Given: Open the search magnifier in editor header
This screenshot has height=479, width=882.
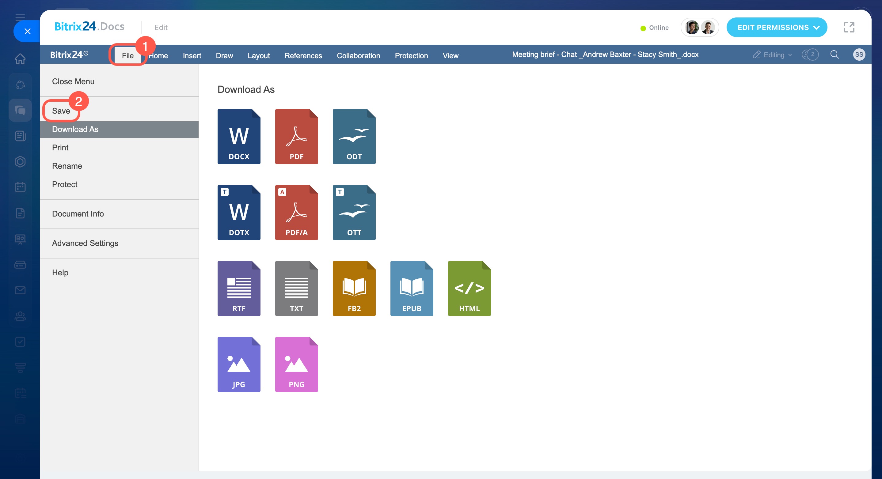Looking at the screenshot, I should (834, 55).
